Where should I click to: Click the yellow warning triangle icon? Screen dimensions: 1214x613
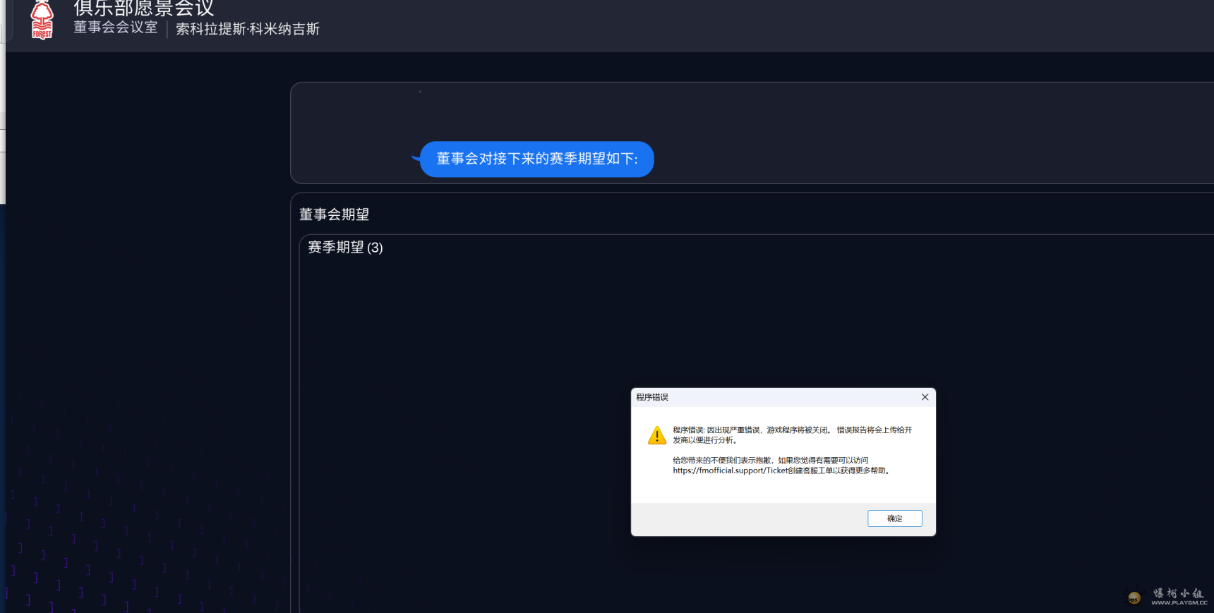656,435
